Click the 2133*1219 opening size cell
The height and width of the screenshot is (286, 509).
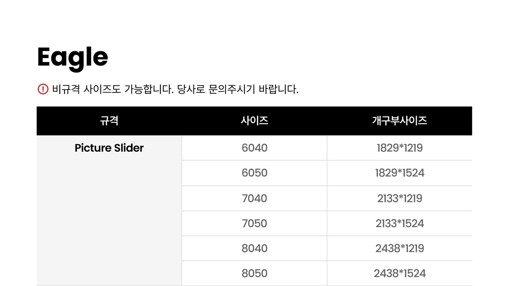pyautogui.click(x=400, y=198)
